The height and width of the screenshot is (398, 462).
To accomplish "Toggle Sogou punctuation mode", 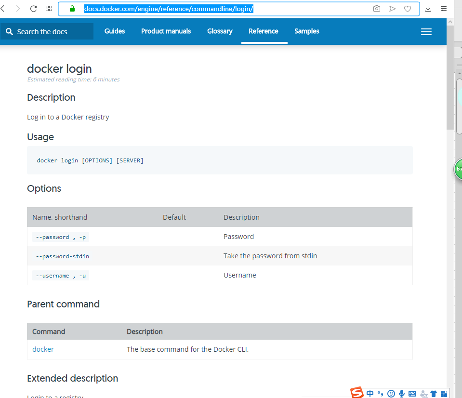I will (381, 394).
